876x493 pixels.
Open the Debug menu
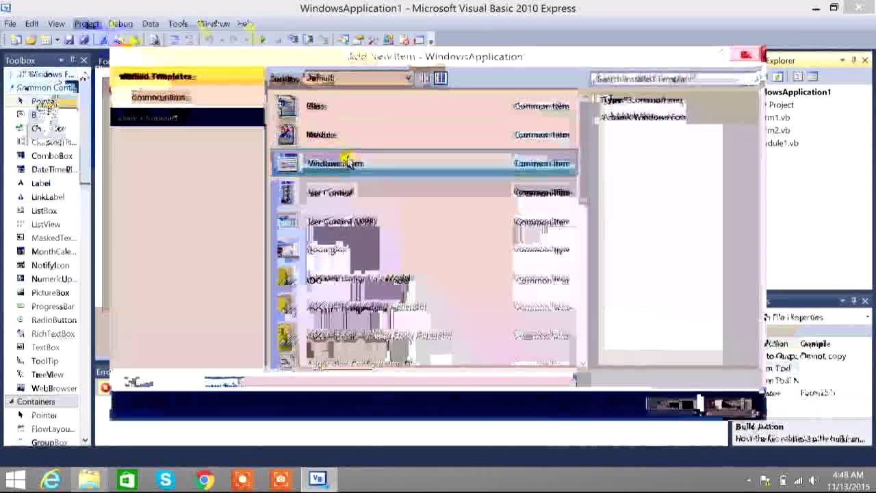120,24
